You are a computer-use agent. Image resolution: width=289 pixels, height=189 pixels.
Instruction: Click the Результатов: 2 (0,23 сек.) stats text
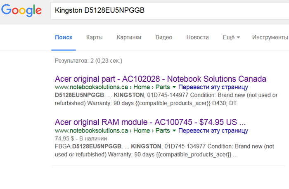click(x=88, y=61)
